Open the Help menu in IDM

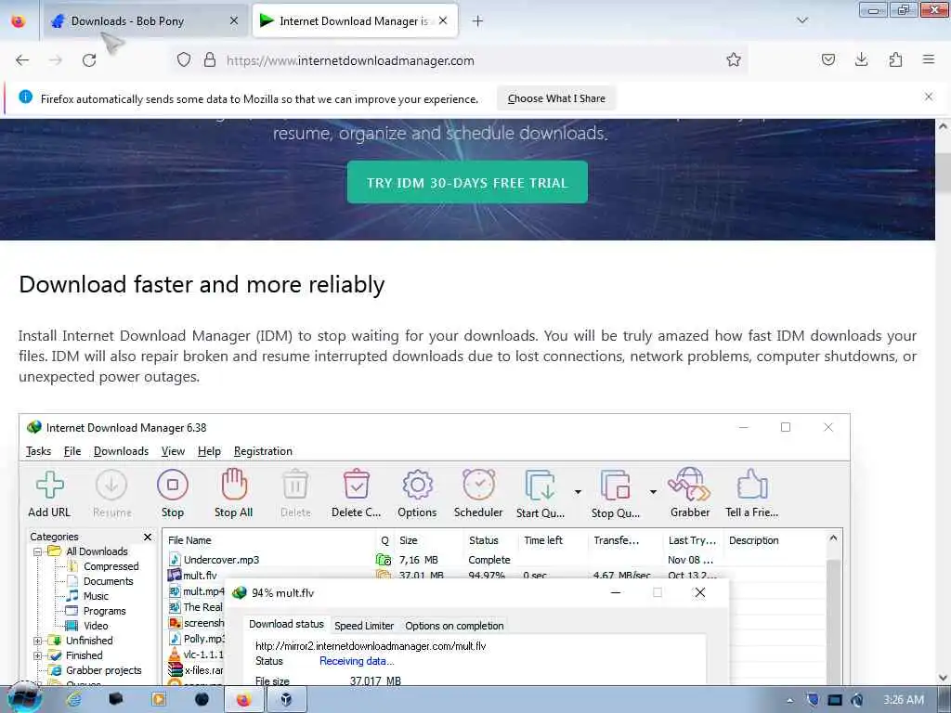click(209, 451)
